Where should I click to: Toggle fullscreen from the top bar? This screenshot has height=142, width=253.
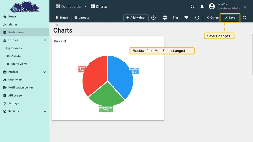point(193,6)
